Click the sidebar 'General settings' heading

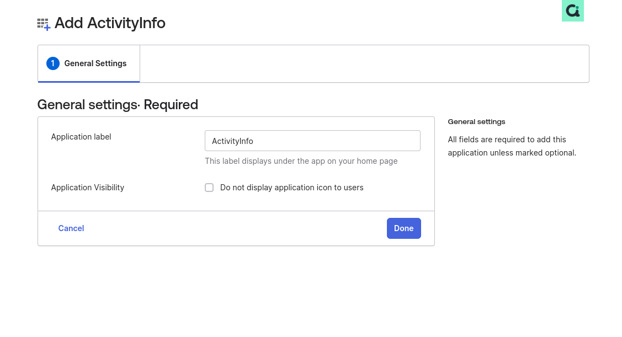tap(476, 122)
